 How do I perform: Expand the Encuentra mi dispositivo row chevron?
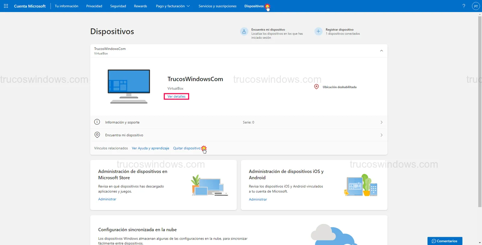point(381,135)
